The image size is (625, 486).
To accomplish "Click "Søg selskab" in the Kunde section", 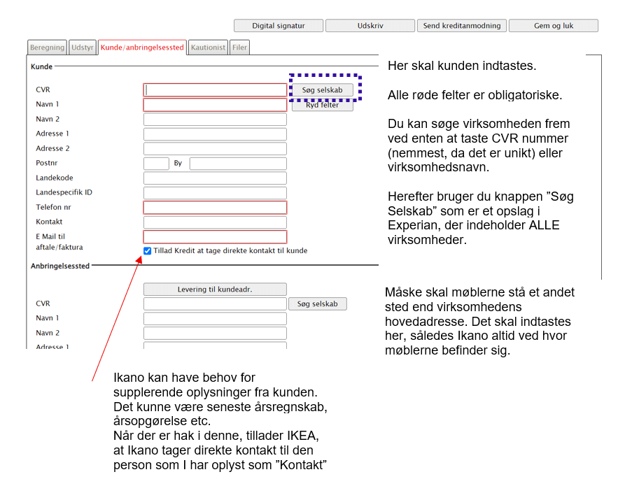I will pos(323,90).
